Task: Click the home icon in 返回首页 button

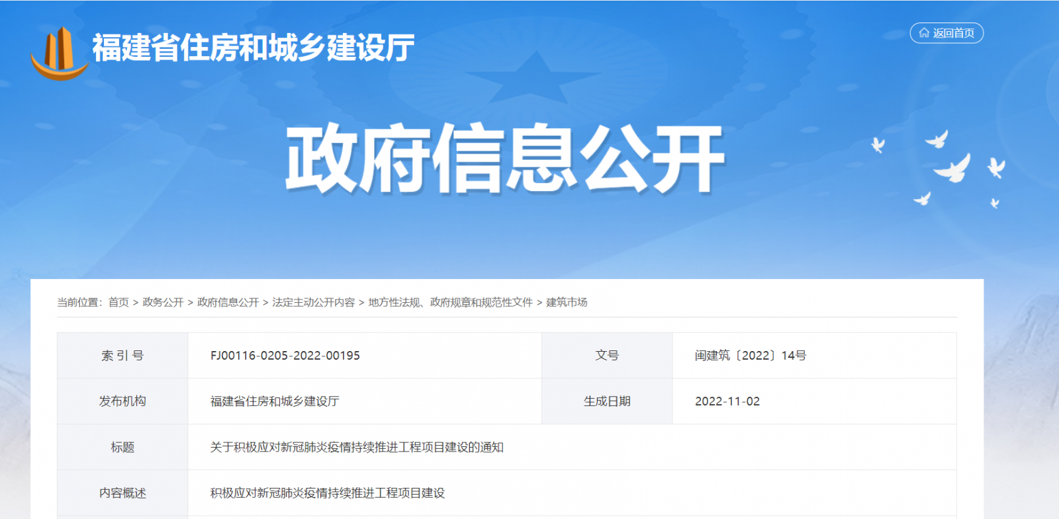Action: [924, 32]
